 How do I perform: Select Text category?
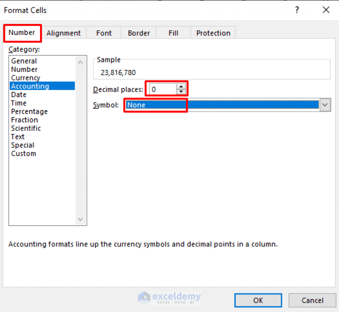[x=42, y=137]
